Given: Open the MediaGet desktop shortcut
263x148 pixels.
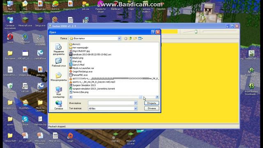Looking at the screenshot, I should click(25, 38).
